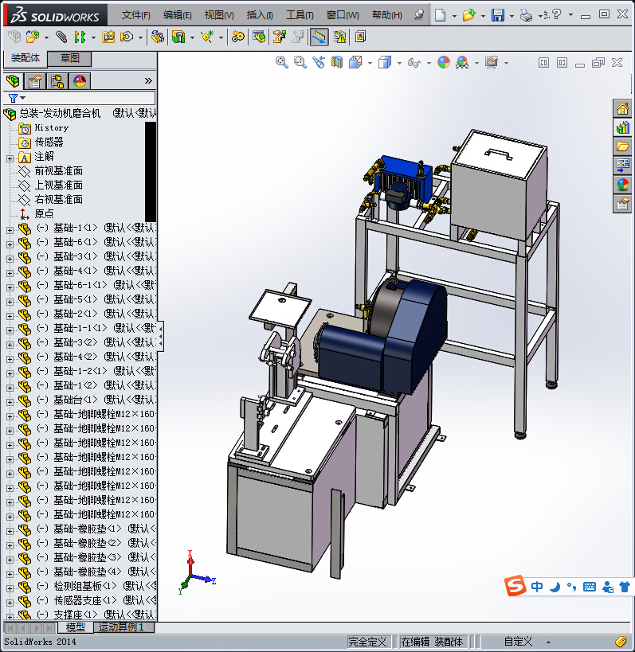Click the Previous View icon
Screen dimensions: 635x652
click(x=319, y=62)
